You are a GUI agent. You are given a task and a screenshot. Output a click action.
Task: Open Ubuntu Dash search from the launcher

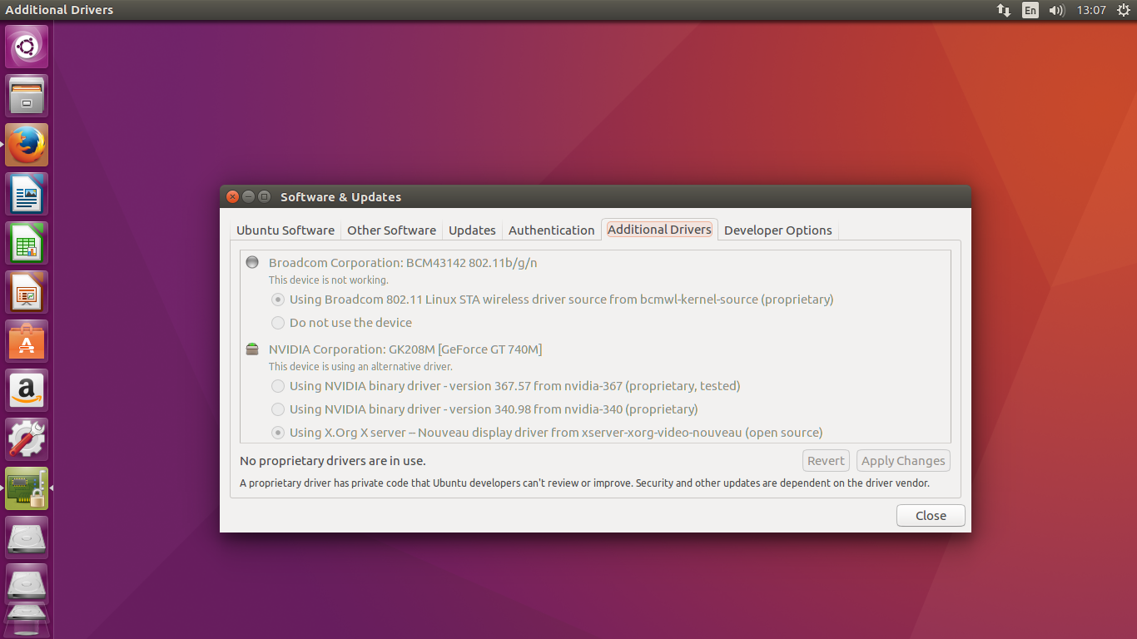pos(27,47)
